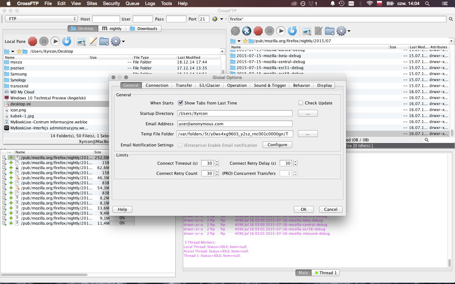Screen dimensions: 455x284
Task: Adjust the Connect Timeout stepper
Action: pyautogui.click(x=217, y=163)
